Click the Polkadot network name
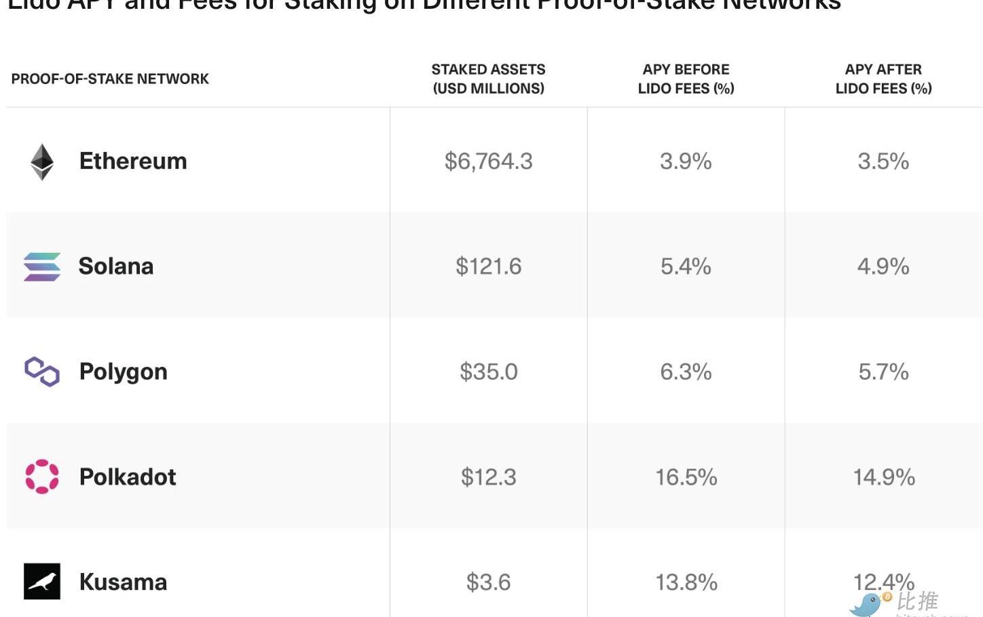983x617 pixels. point(128,477)
